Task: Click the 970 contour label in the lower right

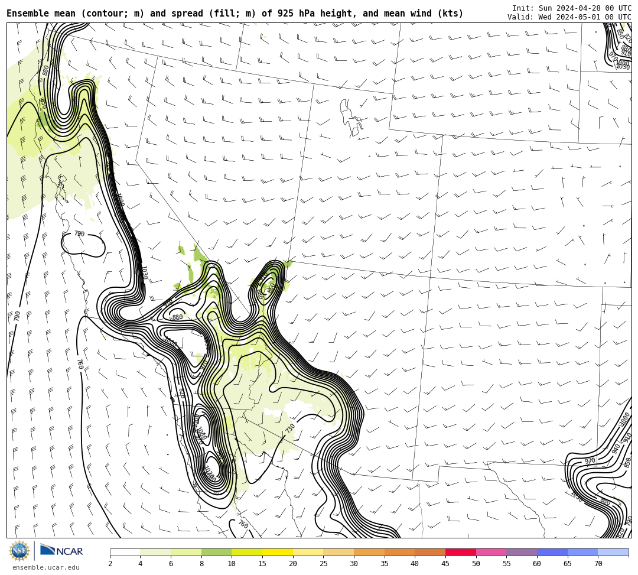Action: pos(590,461)
